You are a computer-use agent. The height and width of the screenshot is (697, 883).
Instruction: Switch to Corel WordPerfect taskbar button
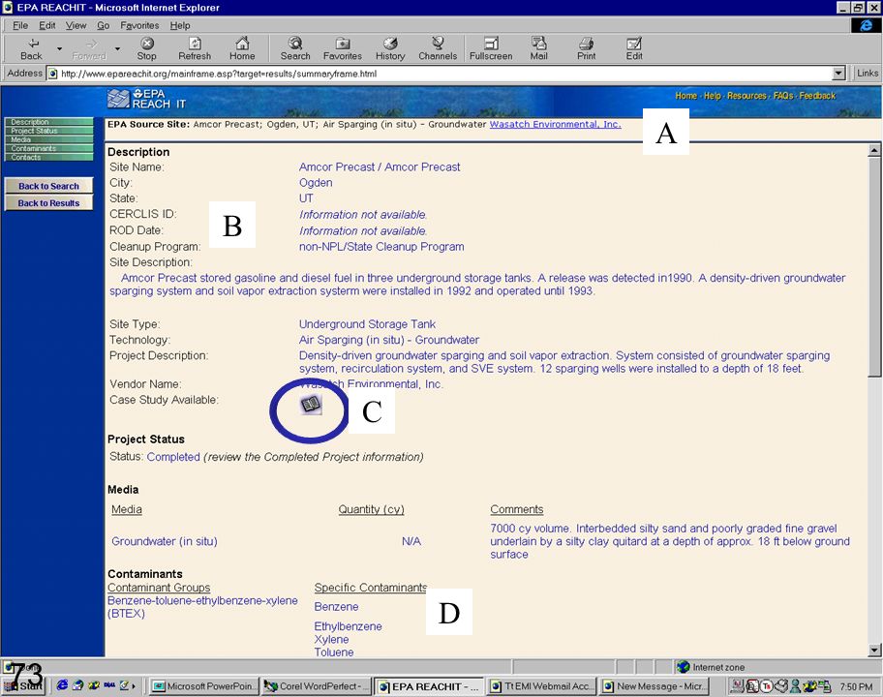click(316, 686)
